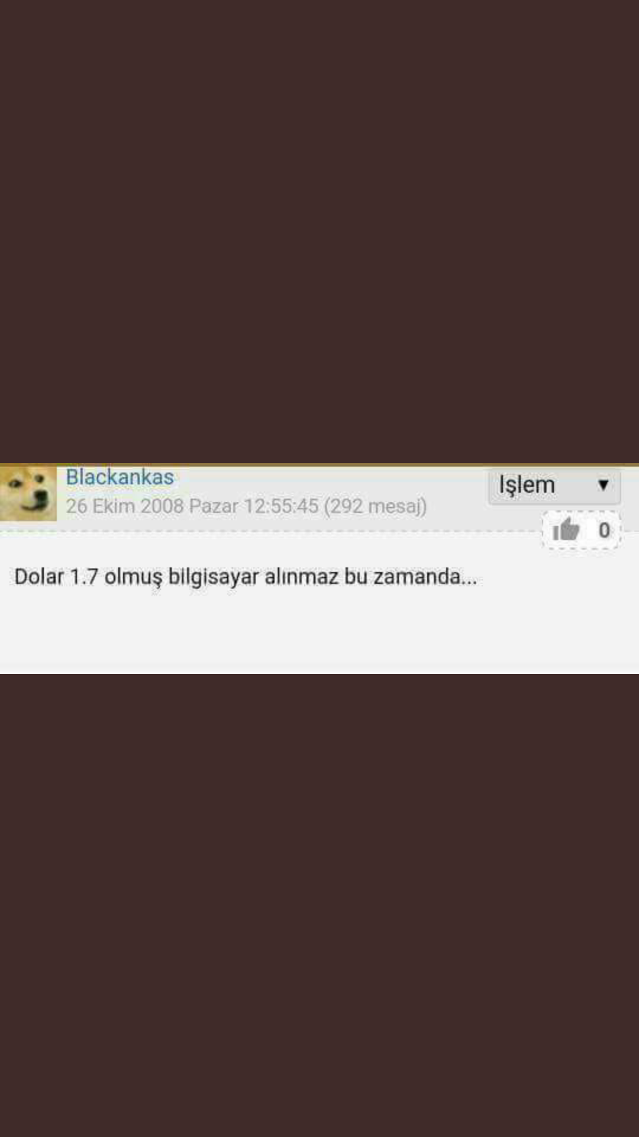Click the dark area below the post

click(319, 905)
